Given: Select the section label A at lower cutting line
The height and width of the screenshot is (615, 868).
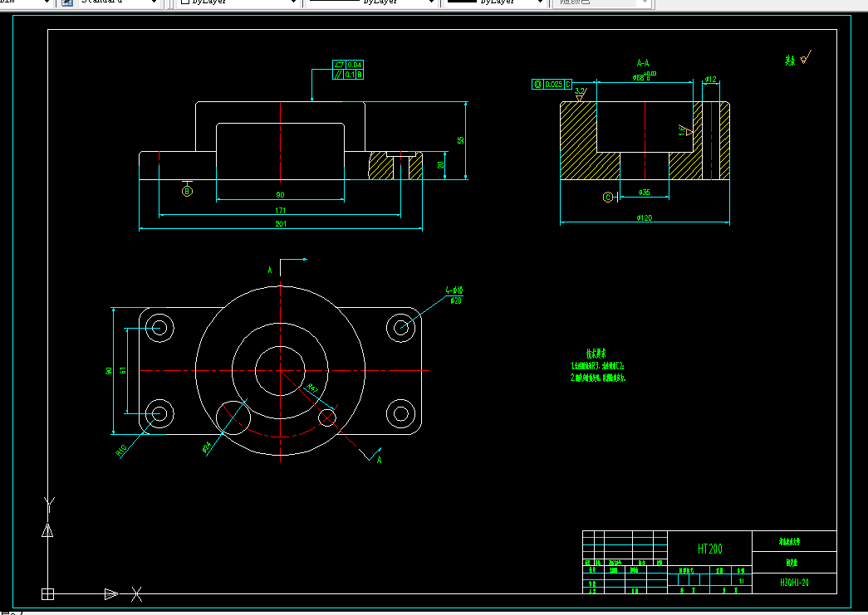Looking at the screenshot, I should point(380,460).
